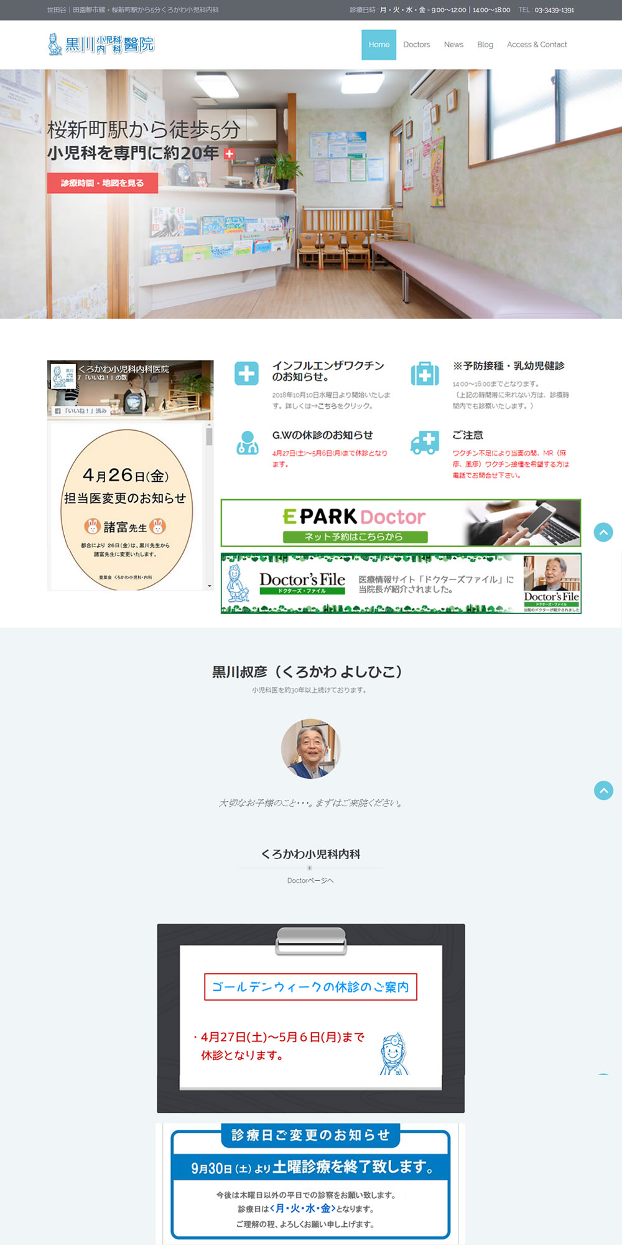
Task: Click the red plus icon beside 小児科を専門に約20年
Action: (230, 154)
